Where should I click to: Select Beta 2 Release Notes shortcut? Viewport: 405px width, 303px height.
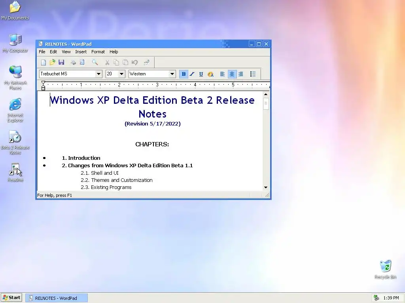click(15, 142)
